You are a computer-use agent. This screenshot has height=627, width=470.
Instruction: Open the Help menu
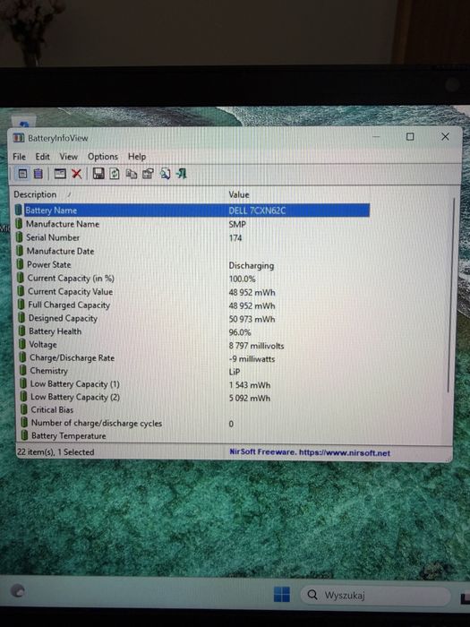click(137, 157)
